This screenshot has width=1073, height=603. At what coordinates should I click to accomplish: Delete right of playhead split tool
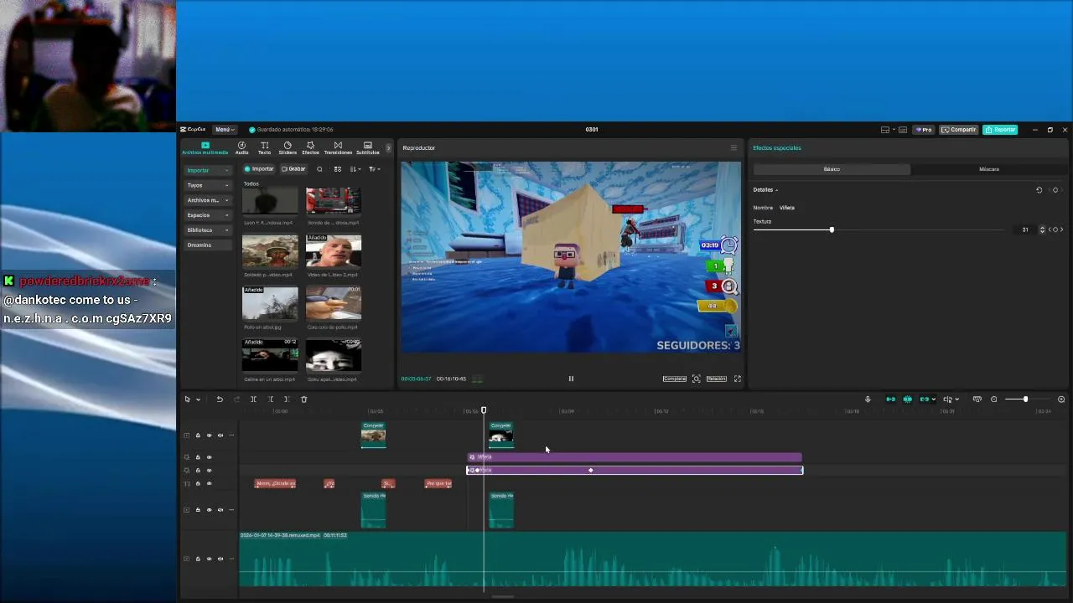287,399
